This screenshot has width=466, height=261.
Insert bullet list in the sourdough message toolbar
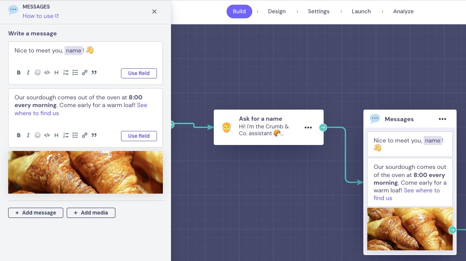pos(75,135)
